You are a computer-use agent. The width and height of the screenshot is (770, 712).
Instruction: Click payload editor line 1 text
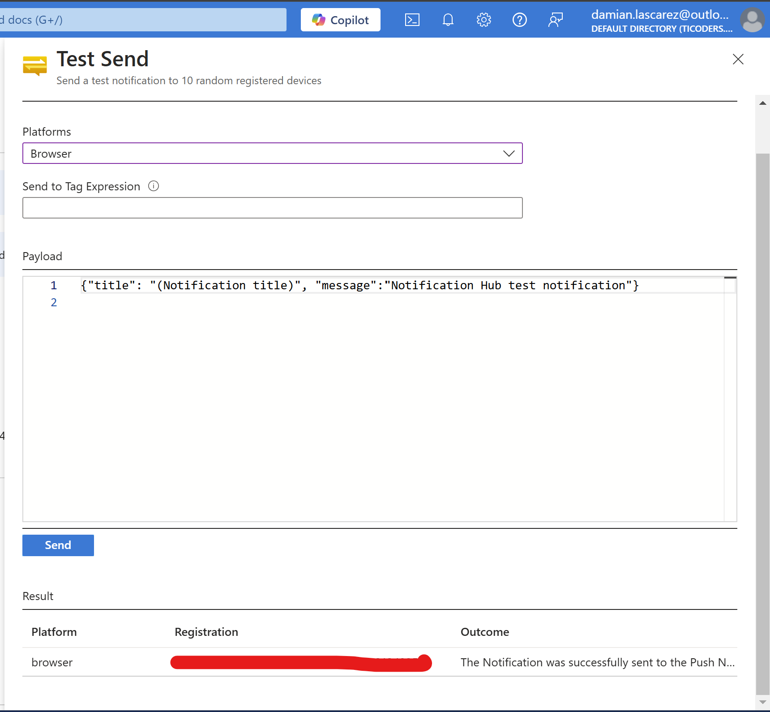[359, 285]
